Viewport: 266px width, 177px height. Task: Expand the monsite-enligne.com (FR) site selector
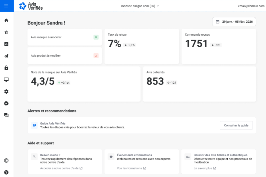(x=140, y=6)
